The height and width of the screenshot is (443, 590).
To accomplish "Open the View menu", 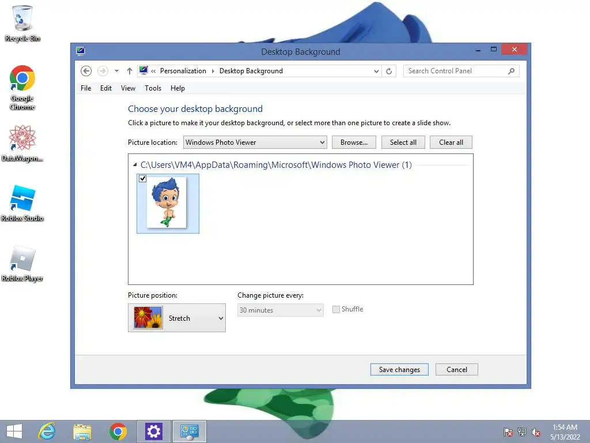I will [x=128, y=88].
